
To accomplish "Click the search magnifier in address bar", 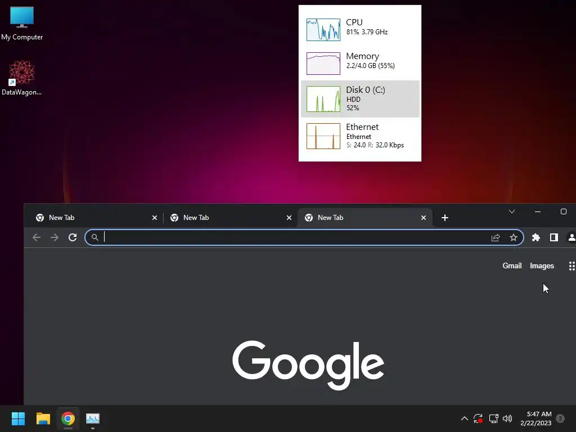I will pyautogui.click(x=94, y=237).
